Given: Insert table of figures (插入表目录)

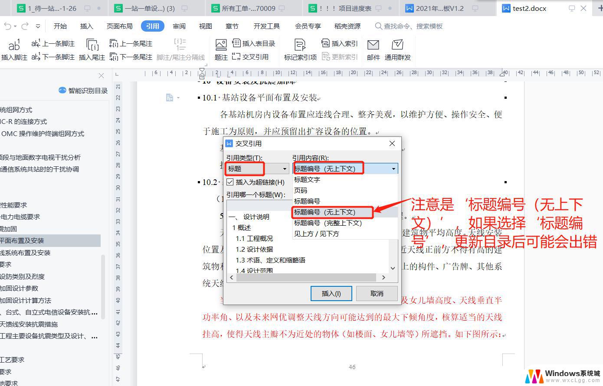Looking at the screenshot, I should click(x=254, y=43).
